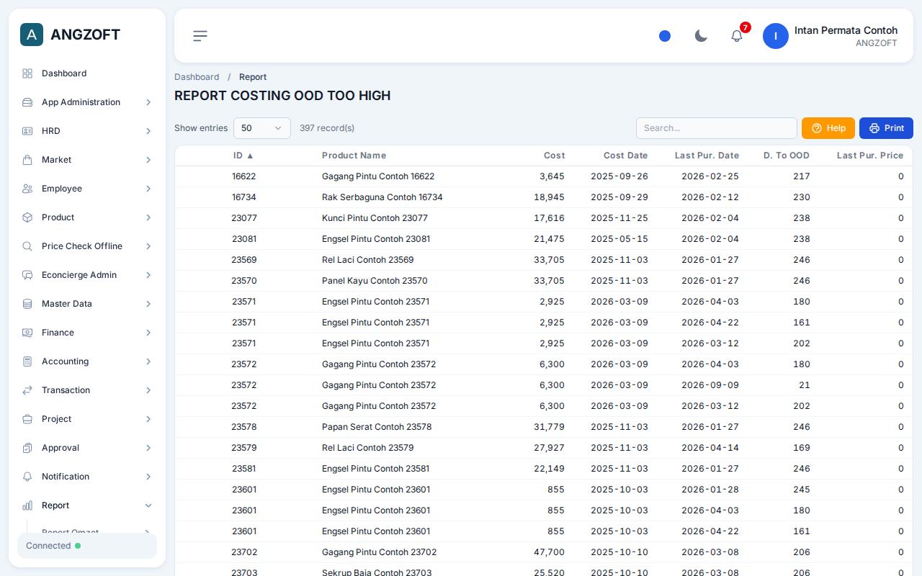Select row Rak Serbaguna Contoh 16734
Screen dimensions: 922x576
[544, 197]
